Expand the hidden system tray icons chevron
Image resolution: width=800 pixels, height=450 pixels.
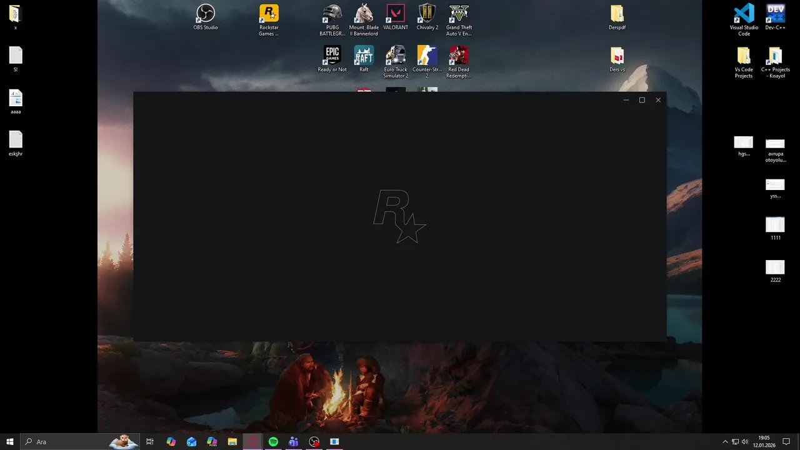point(725,442)
